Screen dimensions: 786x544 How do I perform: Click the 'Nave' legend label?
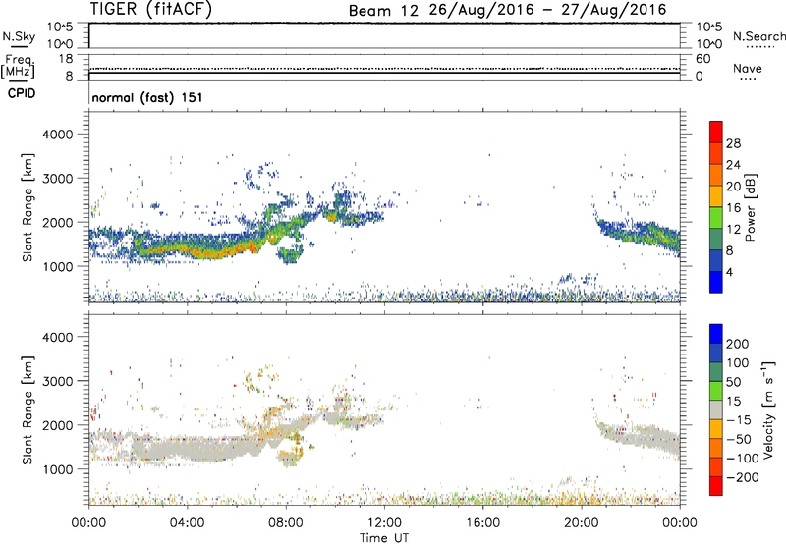[x=748, y=68]
